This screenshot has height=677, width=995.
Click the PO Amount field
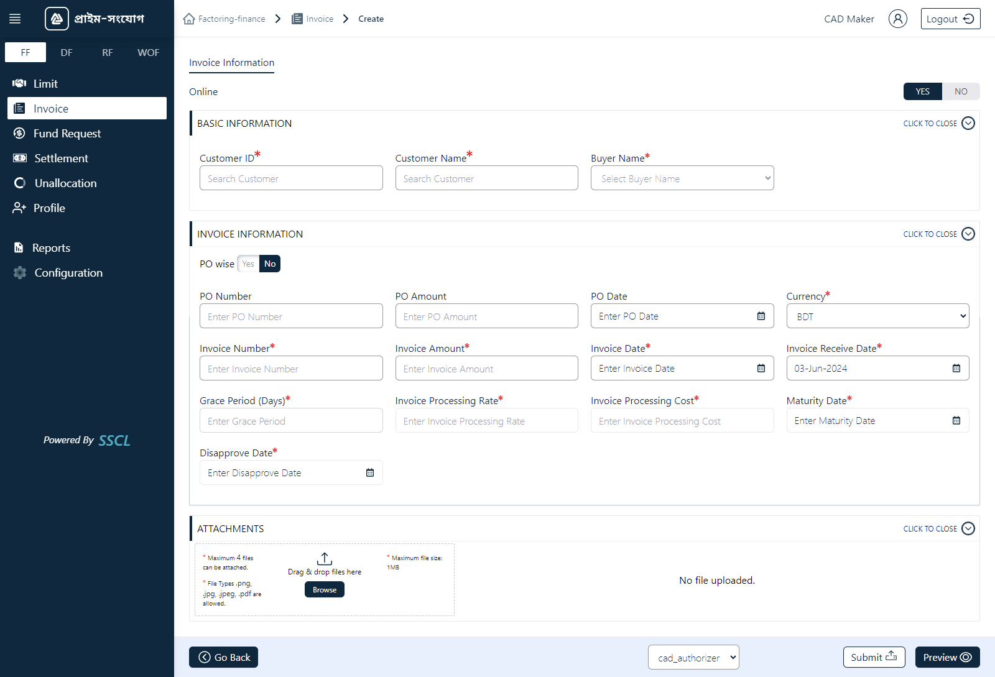coord(486,316)
